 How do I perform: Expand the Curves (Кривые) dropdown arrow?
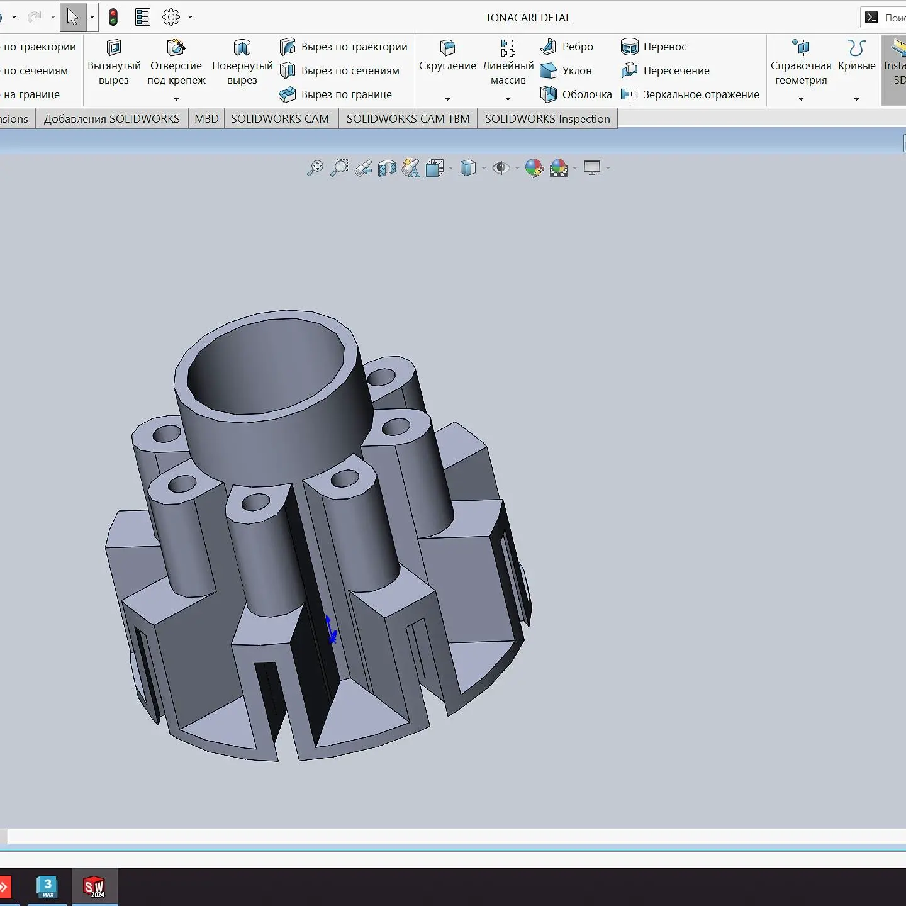coord(856,99)
